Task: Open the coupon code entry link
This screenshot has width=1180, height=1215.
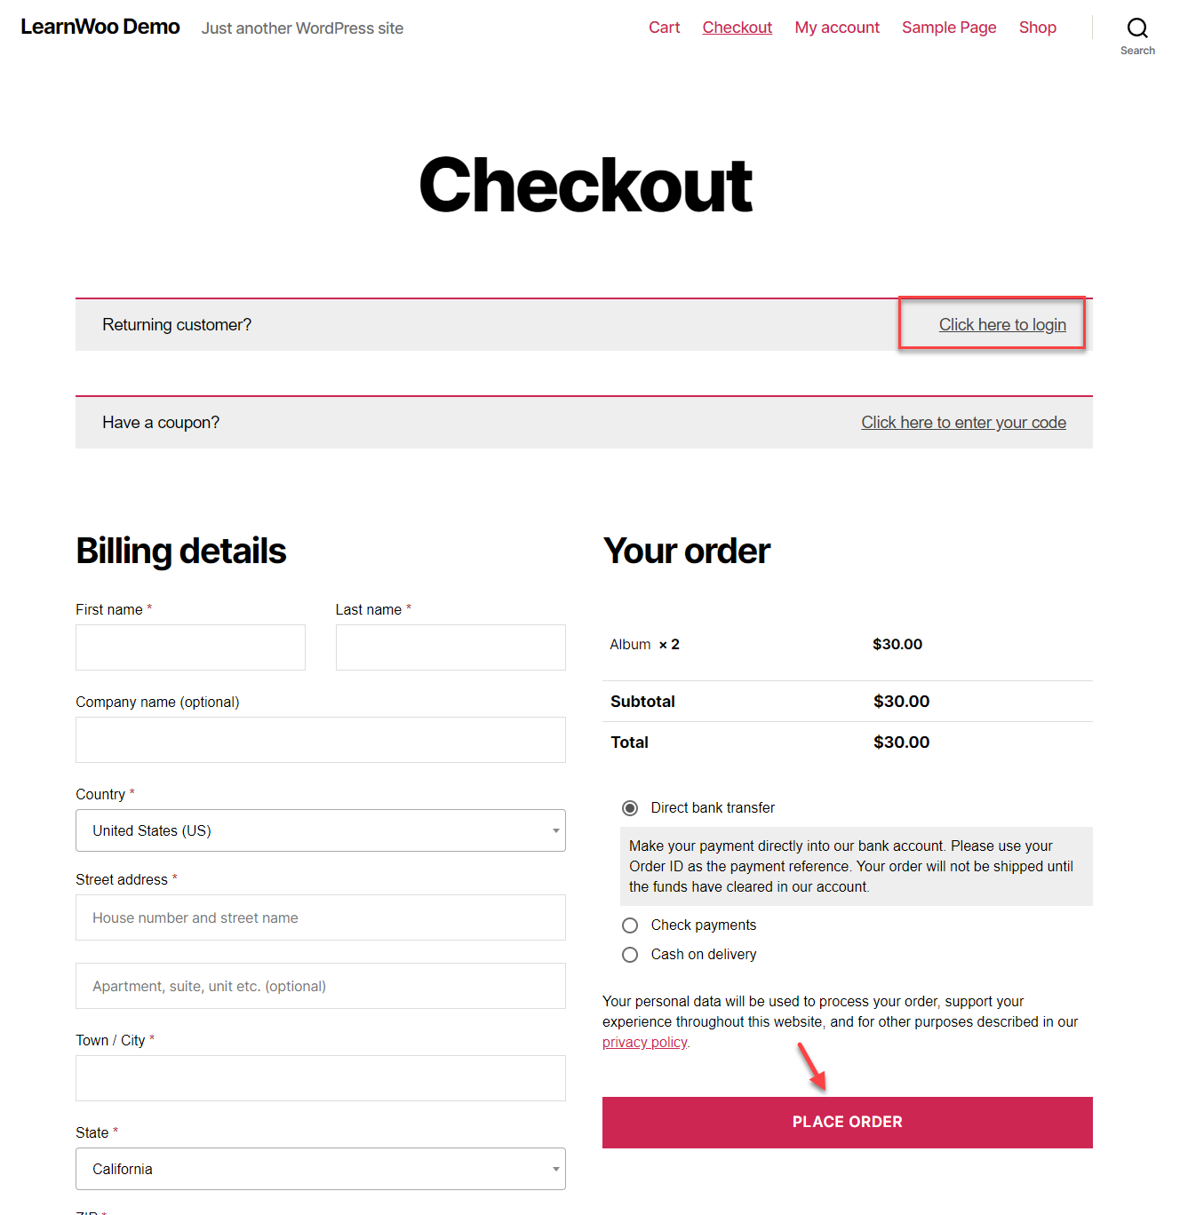Action: point(963,422)
